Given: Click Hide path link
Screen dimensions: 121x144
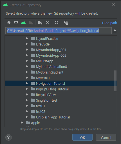Looking at the screenshot, I should (109, 23).
